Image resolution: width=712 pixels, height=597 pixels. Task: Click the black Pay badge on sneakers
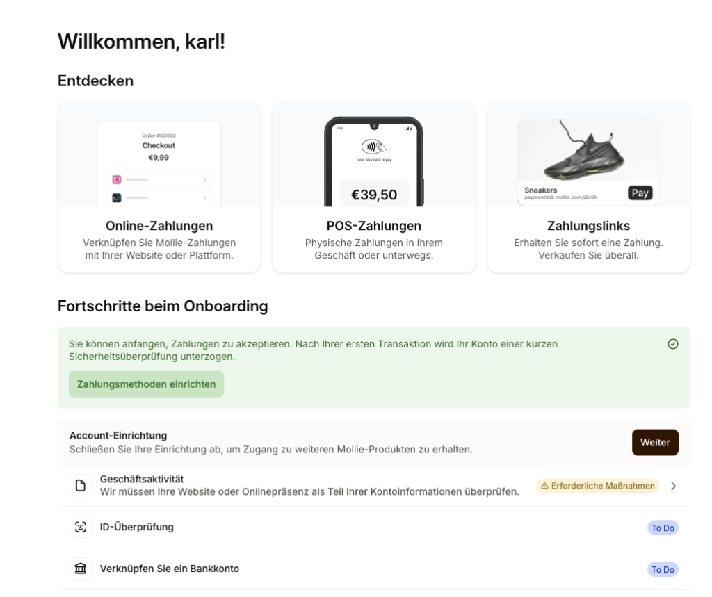(x=640, y=193)
